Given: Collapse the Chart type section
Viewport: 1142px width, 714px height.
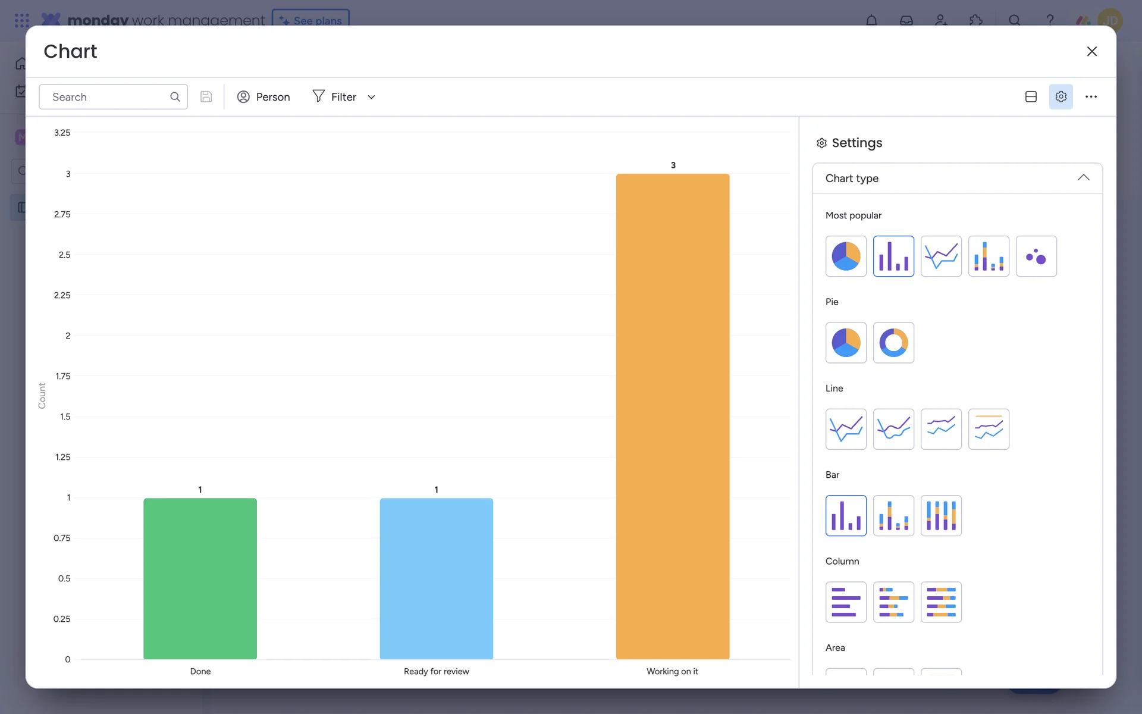Looking at the screenshot, I should coord(1083,178).
